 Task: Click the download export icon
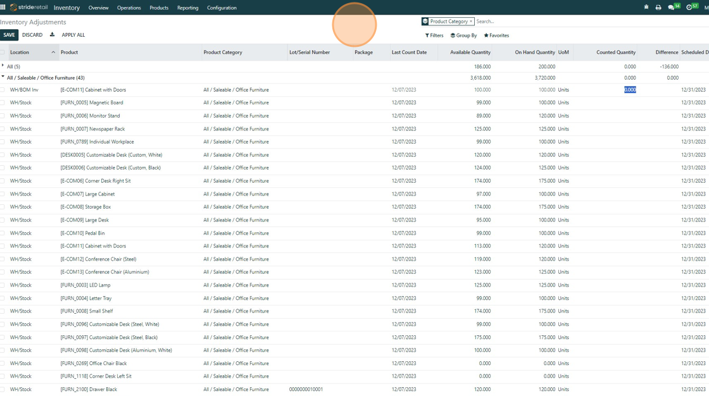click(x=52, y=34)
